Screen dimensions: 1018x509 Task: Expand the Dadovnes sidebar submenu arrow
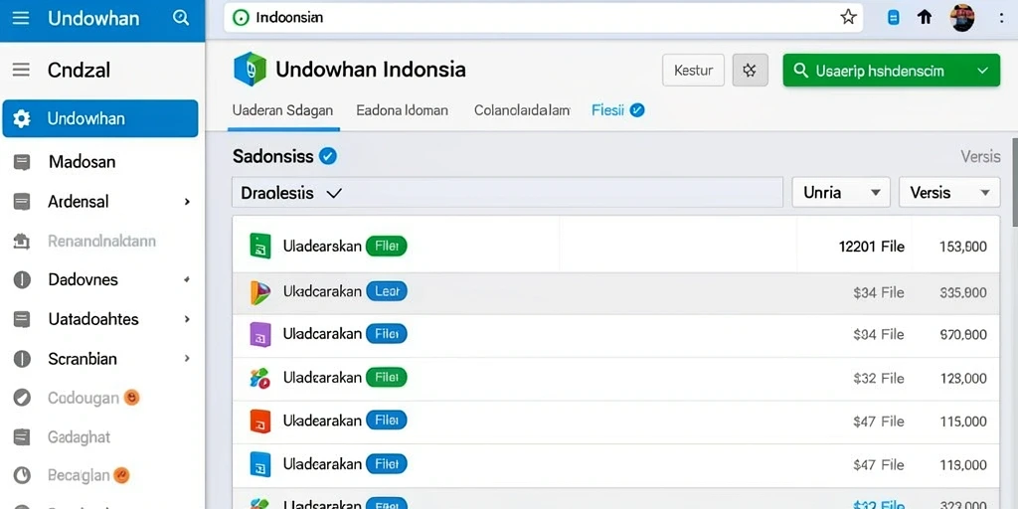tap(187, 279)
